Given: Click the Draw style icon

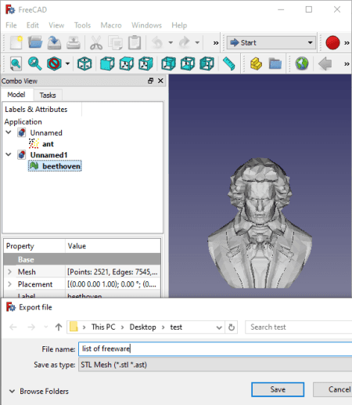Looking at the screenshot, I should [x=54, y=64].
